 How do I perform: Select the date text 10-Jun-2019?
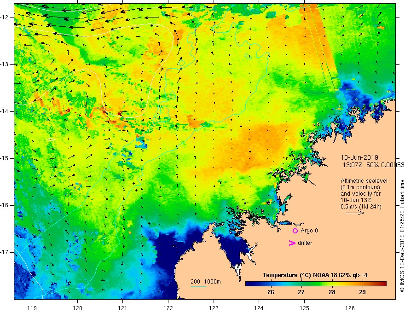pyautogui.click(x=359, y=157)
